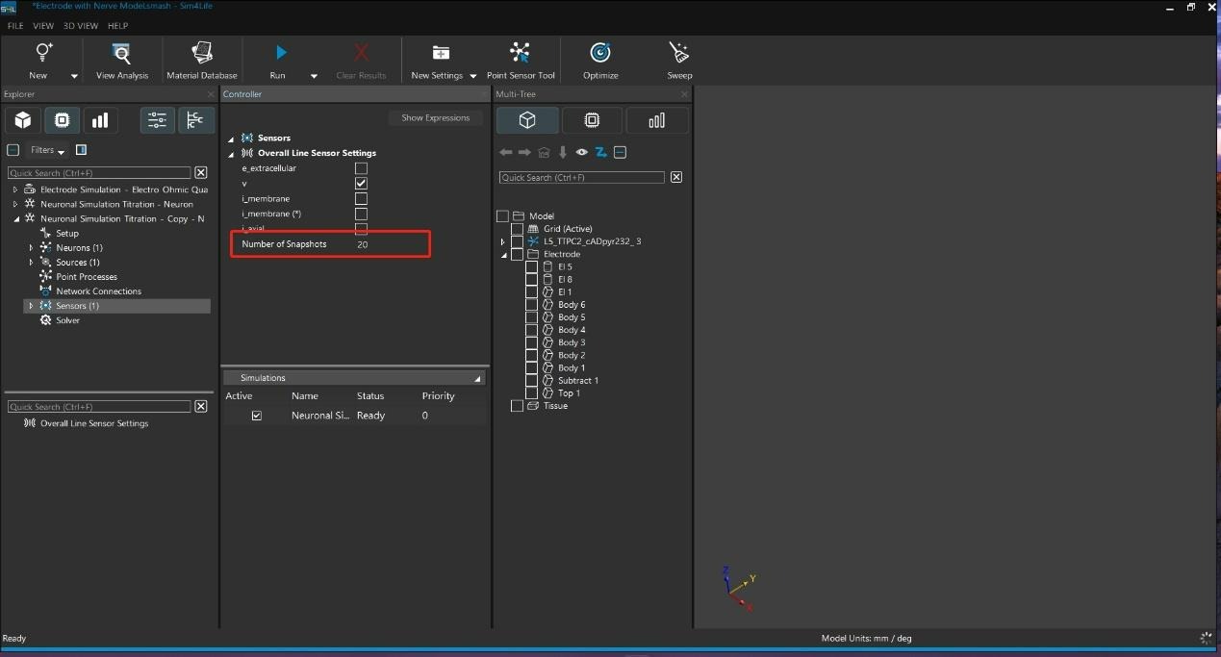
Task: Enable the e_extracellular checkbox
Action: (x=362, y=168)
